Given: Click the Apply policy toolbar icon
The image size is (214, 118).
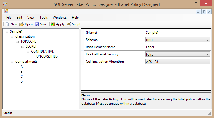Looking at the screenshot, I should pos(53,24).
